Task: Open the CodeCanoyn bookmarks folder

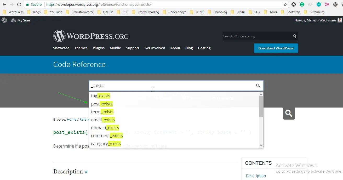Action: pos(175,12)
